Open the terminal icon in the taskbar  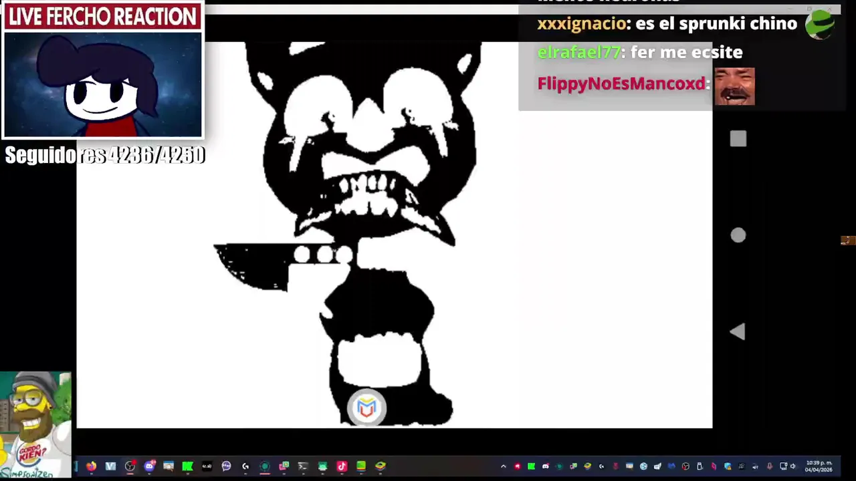(303, 466)
